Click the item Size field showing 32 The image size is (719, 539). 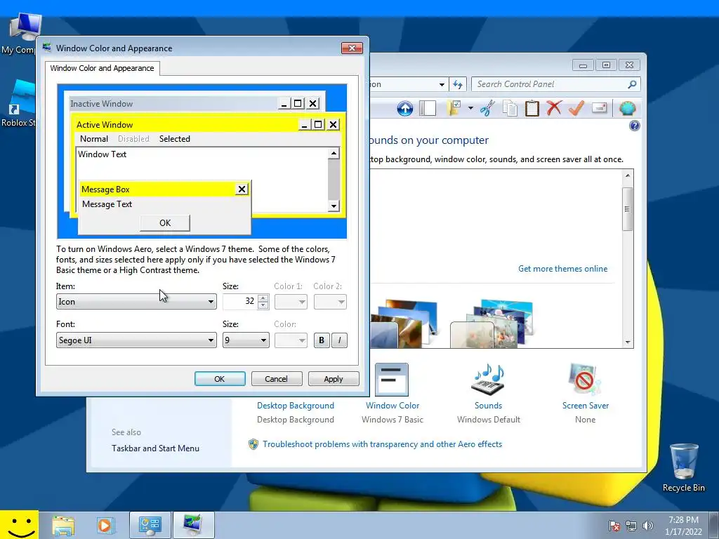[240, 302]
